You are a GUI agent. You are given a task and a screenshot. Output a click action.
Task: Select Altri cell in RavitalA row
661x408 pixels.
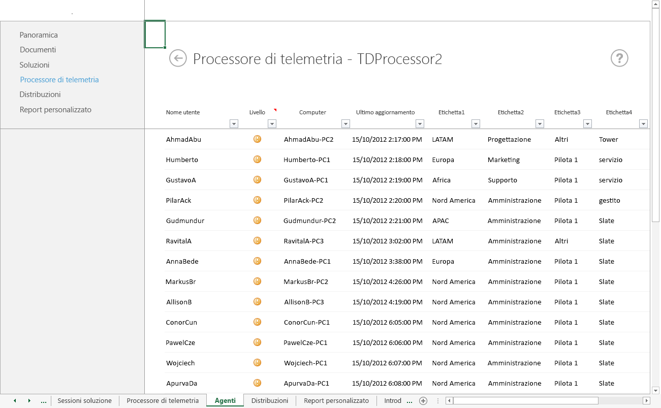click(x=561, y=241)
